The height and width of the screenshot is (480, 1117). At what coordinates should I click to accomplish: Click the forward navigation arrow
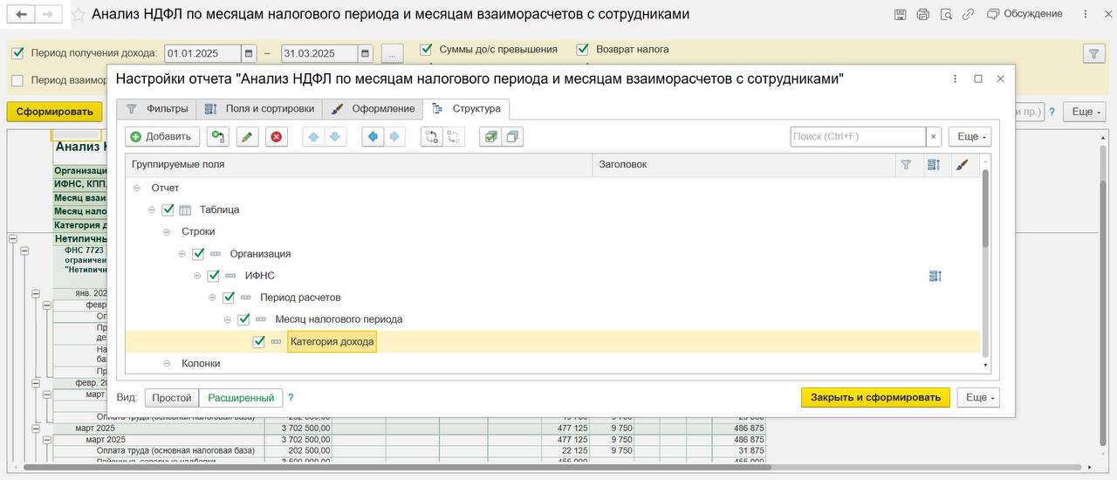(50, 14)
